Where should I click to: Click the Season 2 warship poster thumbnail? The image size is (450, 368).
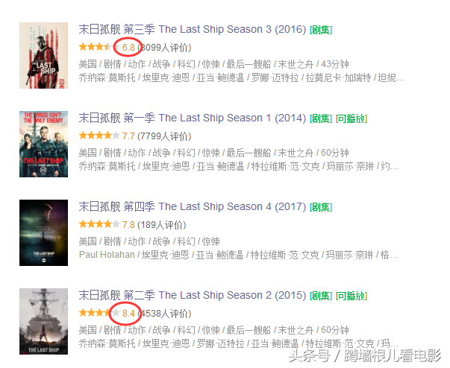(43, 321)
